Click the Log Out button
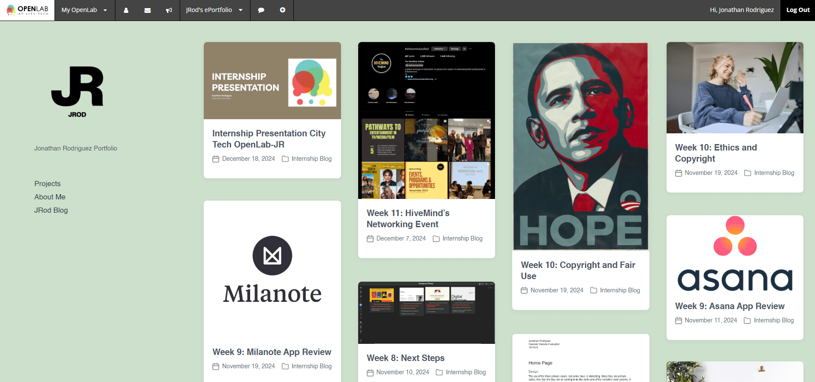This screenshot has height=382, width=815. point(798,10)
